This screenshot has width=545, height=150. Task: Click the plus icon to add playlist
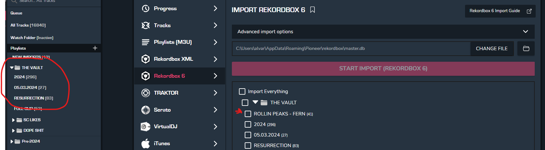click(x=95, y=48)
